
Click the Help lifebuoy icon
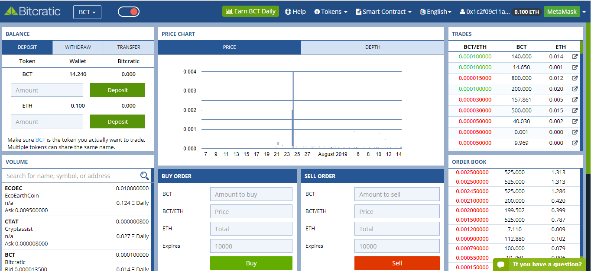(288, 12)
